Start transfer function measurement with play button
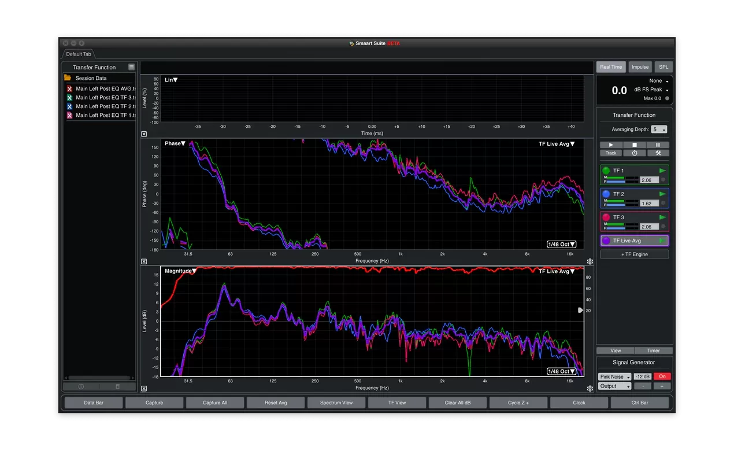 [x=611, y=145]
